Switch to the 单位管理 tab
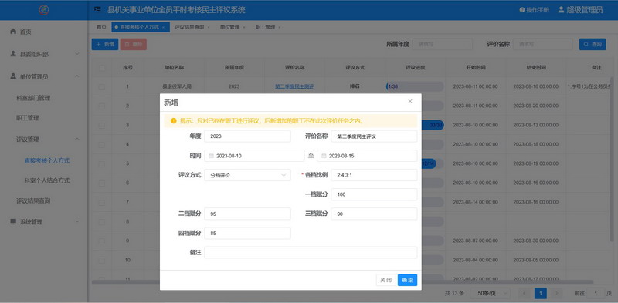 pos(233,27)
